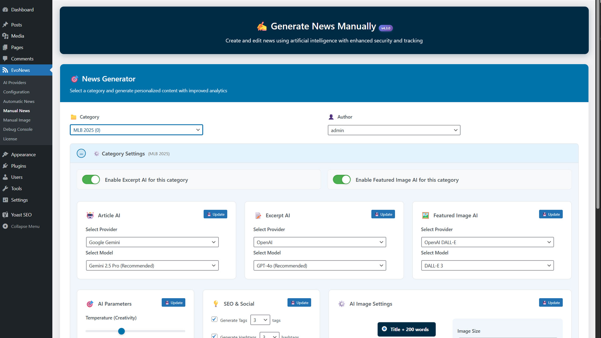Click the Temperature Creativity slider handle
This screenshot has height=338, width=601.
[121, 331]
